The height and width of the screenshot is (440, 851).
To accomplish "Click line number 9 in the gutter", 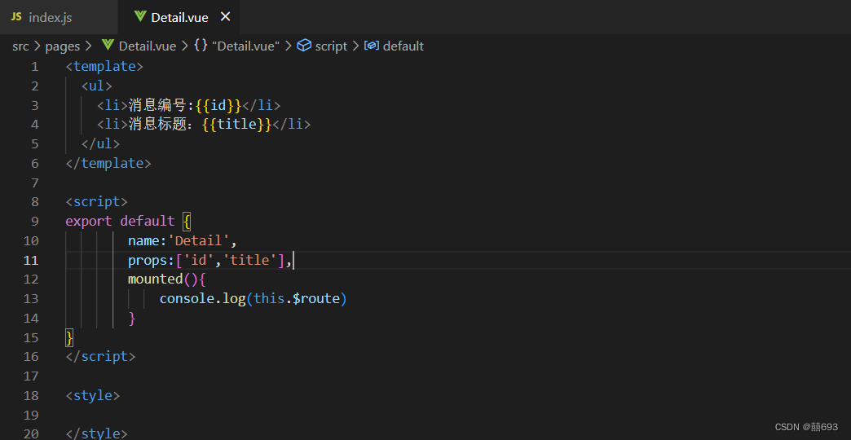I will [35, 222].
